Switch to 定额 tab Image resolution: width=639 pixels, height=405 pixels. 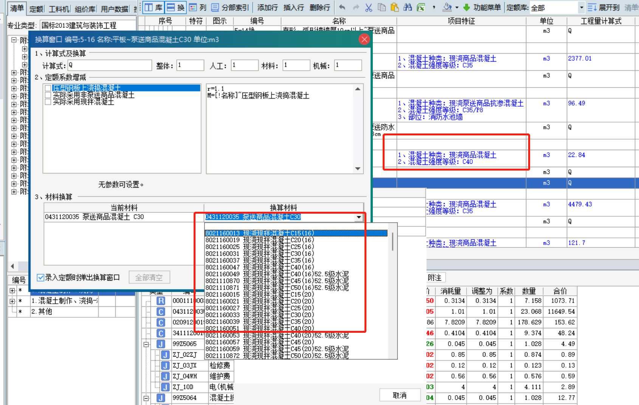tap(36, 9)
